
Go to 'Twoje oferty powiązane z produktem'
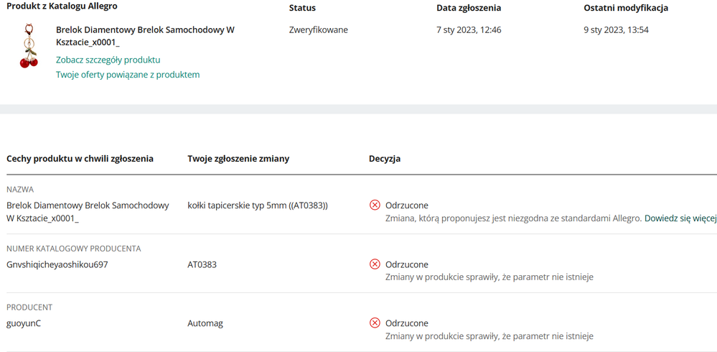point(128,75)
